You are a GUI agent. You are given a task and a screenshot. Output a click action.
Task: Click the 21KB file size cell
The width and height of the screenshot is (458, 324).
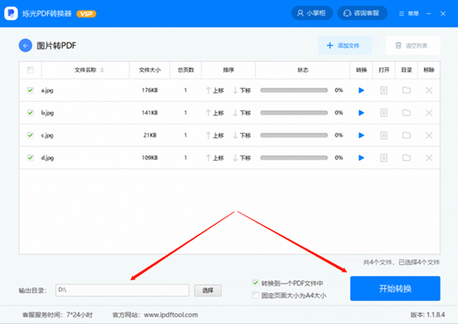coord(150,135)
